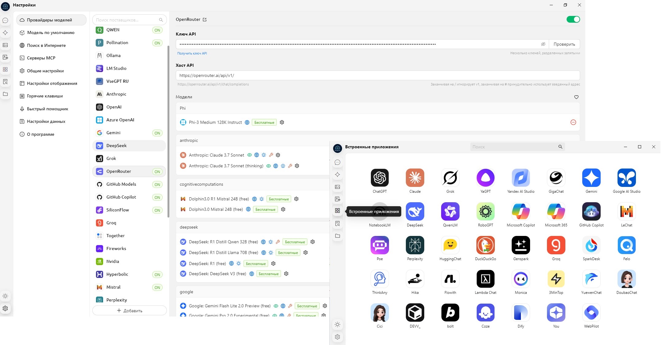Click search field in Built-in apps window
This screenshot has height=345, width=662.
[517, 147]
